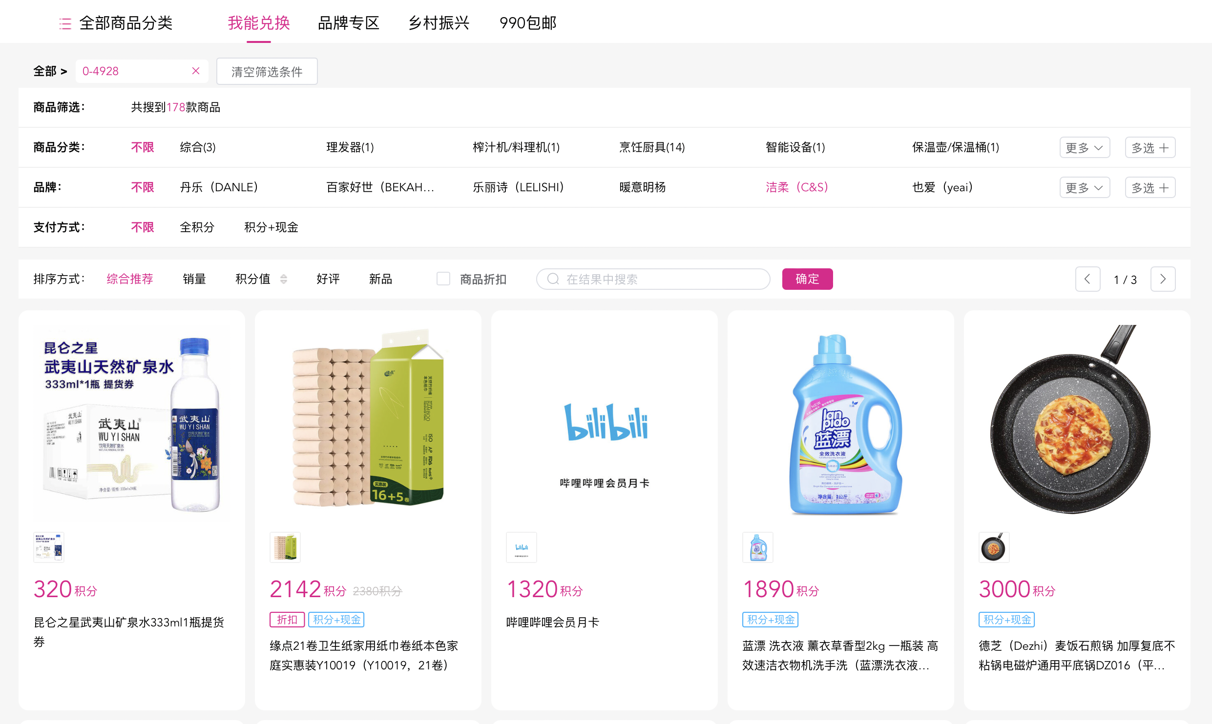This screenshot has height=724, width=1212.
Task: Select the small tissue paper thumbnail
Action: click(285, 547)
